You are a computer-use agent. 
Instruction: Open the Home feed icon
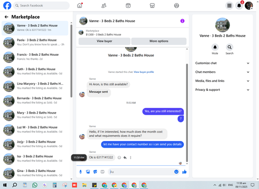point(80,6)
